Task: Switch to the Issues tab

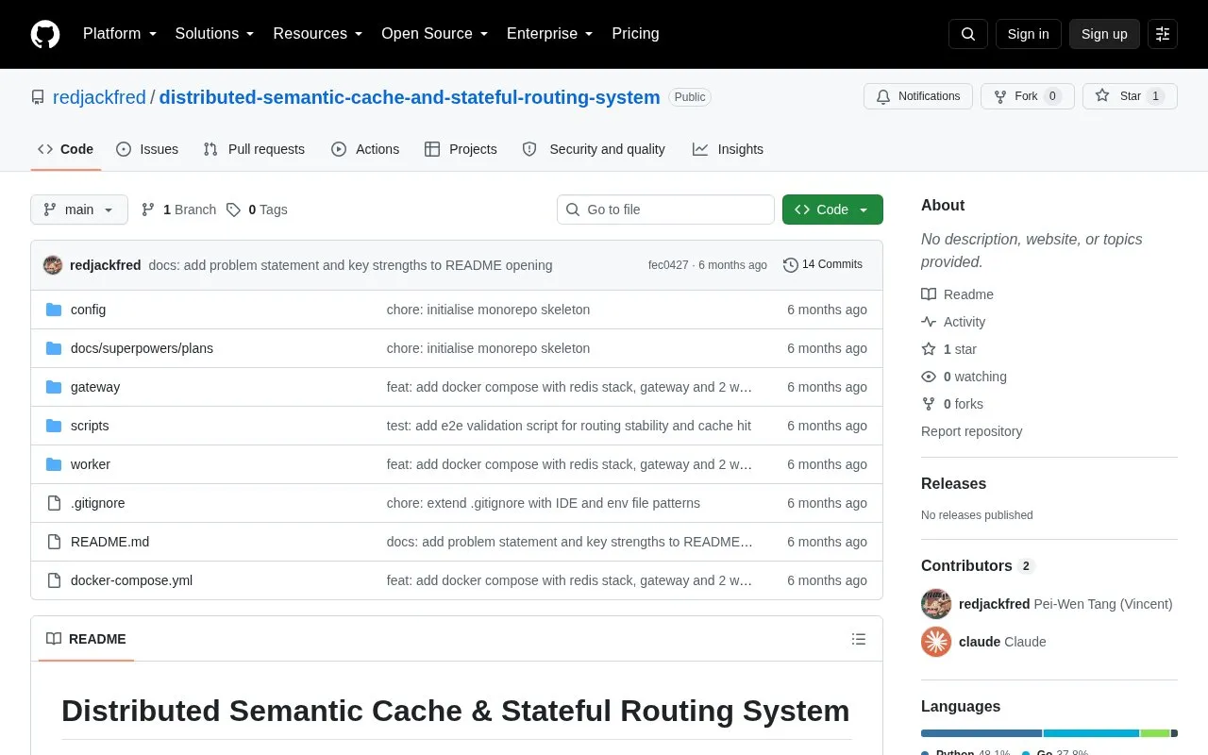Action: [147, 149]
